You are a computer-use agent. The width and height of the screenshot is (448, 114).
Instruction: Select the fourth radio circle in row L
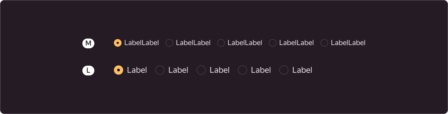(242, 70)
